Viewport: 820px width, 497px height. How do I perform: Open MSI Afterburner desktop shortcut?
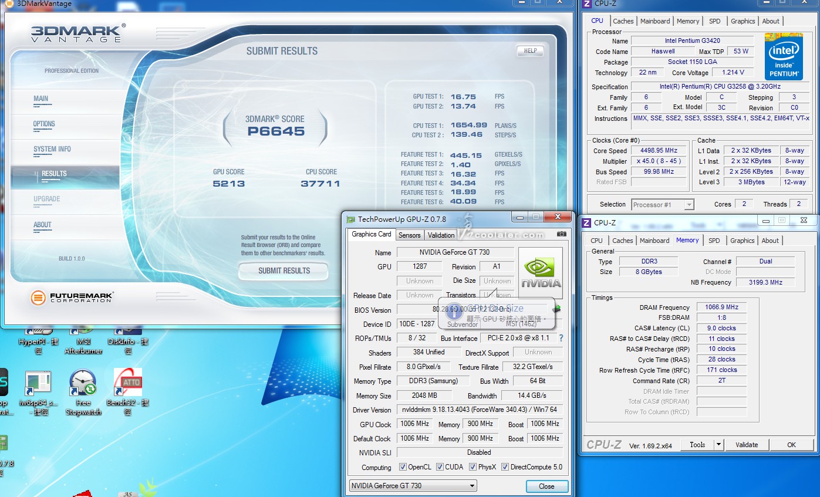click(x=83, y=342)
